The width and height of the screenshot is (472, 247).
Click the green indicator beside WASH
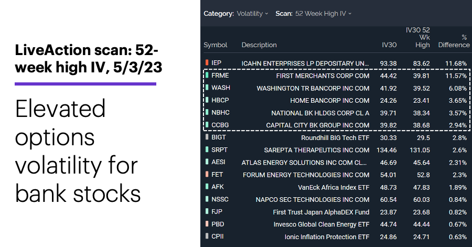coord(207,88)
